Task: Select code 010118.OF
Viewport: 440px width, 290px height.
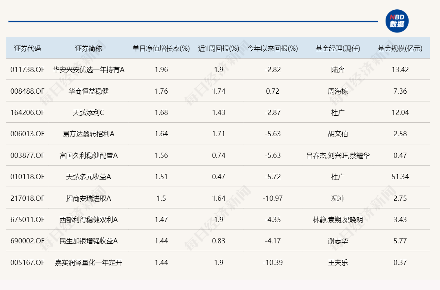Action: pyautogui.click(x=28, y=177)
